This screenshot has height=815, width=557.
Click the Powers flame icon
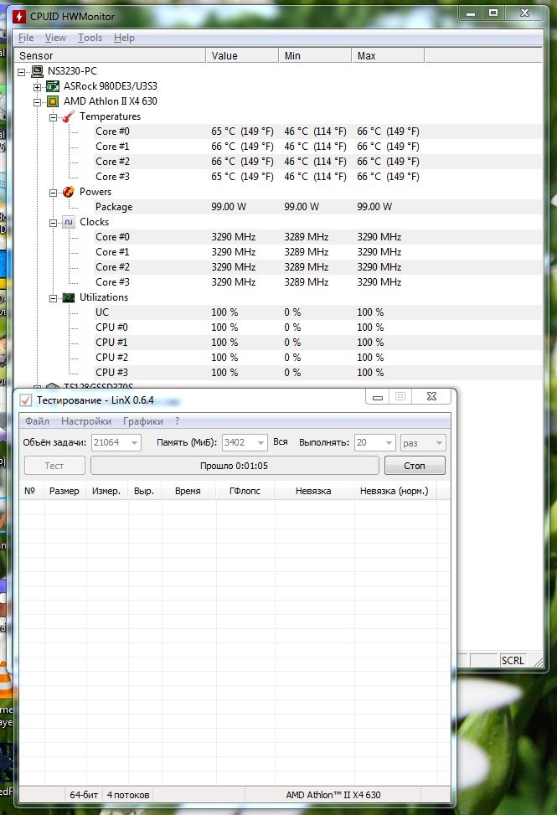[69, 192]
